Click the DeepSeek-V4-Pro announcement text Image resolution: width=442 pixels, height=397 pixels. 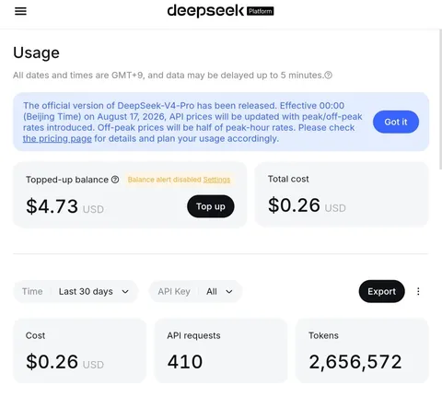(x=192, y=122)
